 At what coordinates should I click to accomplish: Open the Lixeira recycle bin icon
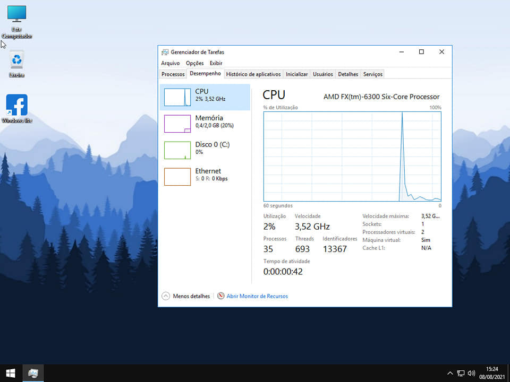coord(16,64)
